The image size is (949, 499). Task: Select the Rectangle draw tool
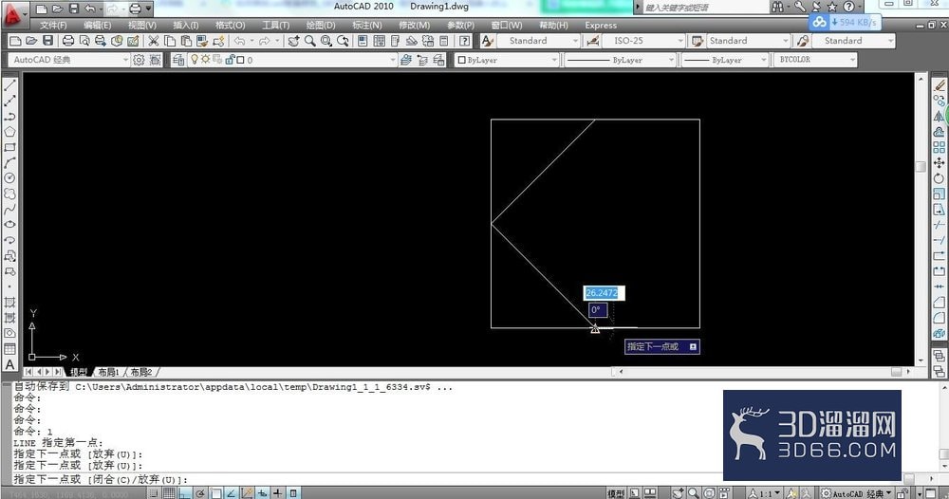point(9,148)
